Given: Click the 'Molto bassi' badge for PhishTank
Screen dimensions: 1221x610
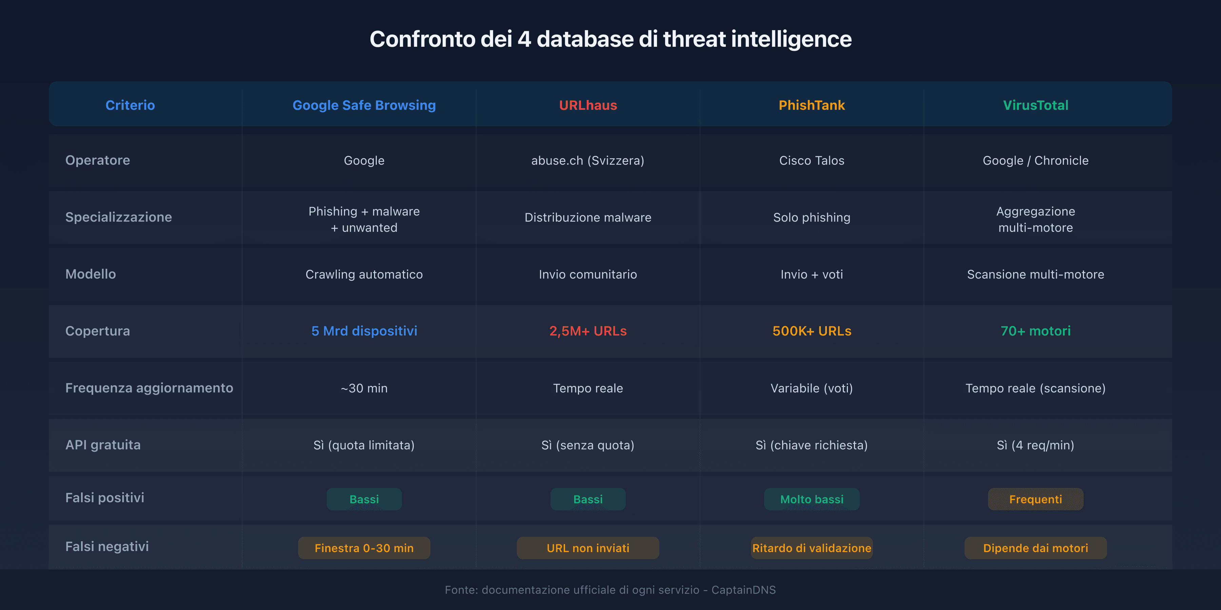Looking at the screenshot, I should 812,499.
